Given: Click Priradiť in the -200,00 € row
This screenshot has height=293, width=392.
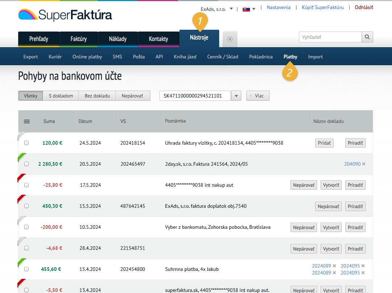Looking at the screenshot, I should point(355,227).
